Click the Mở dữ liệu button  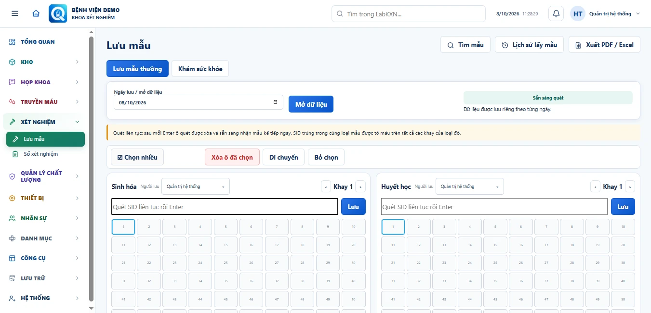(x=311, y=104)
